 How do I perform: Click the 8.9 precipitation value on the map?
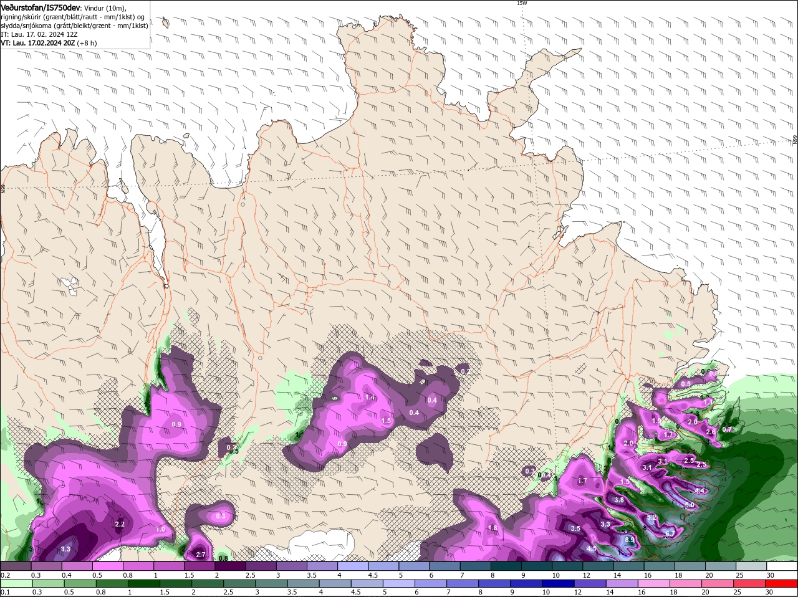click(x=630, y=540)
